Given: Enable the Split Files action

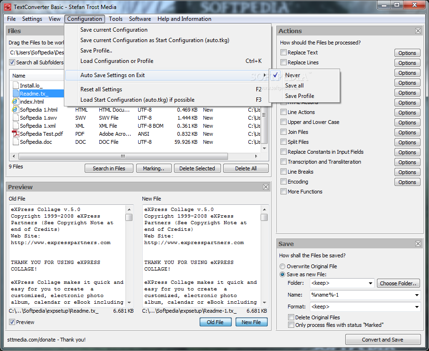Looking at the screenshot, I should [283, 142].
